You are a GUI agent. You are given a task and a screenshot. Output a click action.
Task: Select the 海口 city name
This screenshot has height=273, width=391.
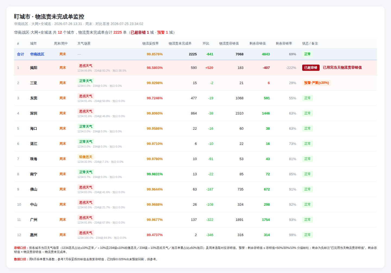[34, 129]
